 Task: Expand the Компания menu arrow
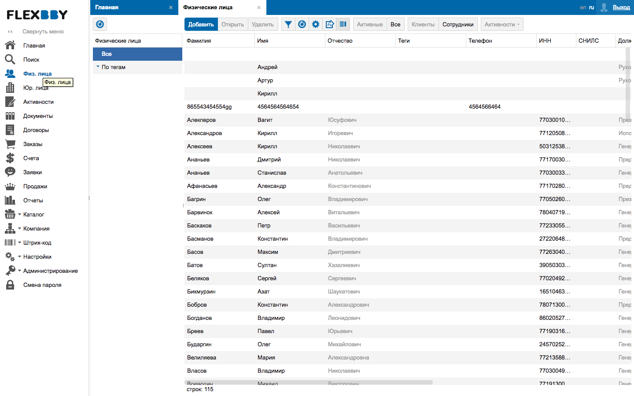click(19, 228)
